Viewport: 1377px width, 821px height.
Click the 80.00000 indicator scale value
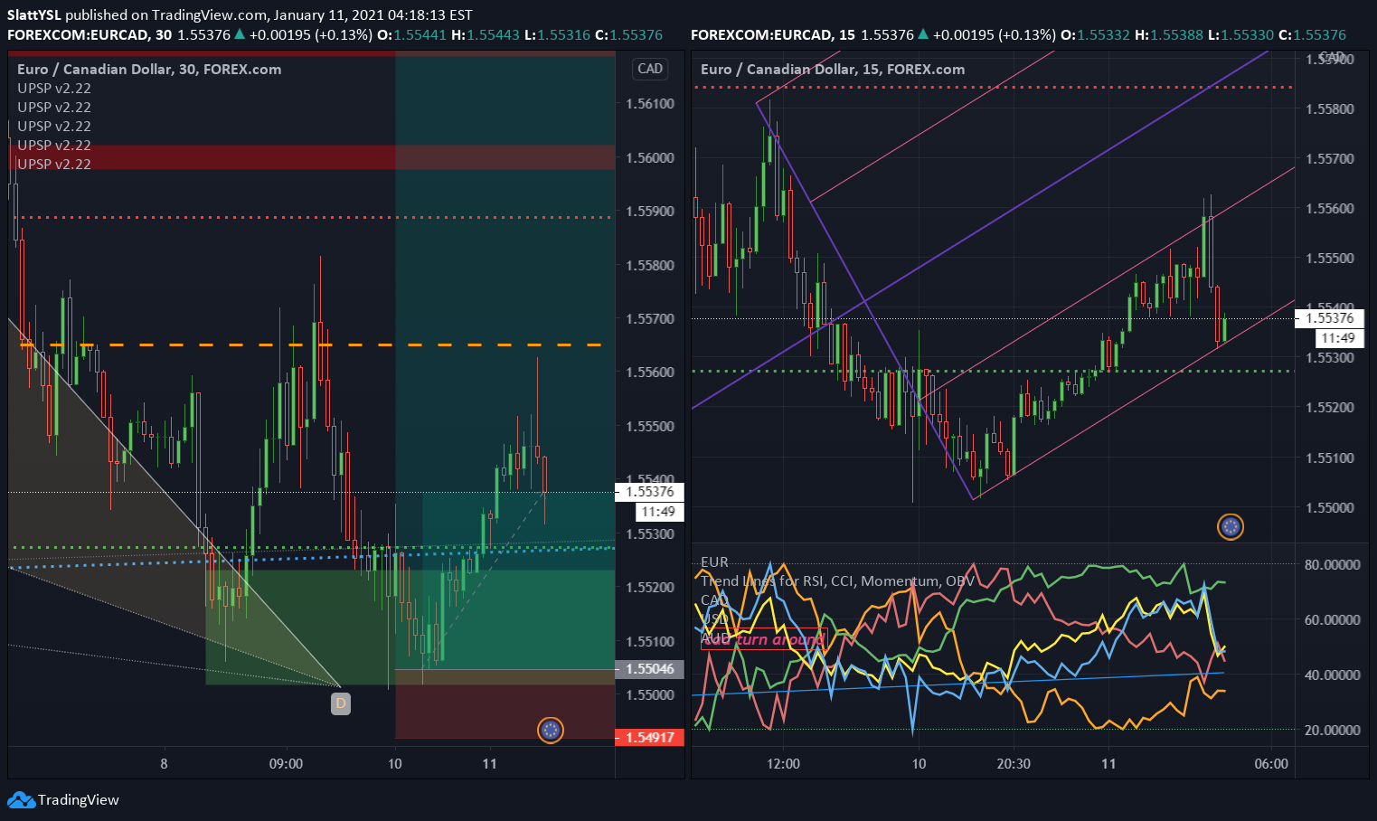point(1332,565)
